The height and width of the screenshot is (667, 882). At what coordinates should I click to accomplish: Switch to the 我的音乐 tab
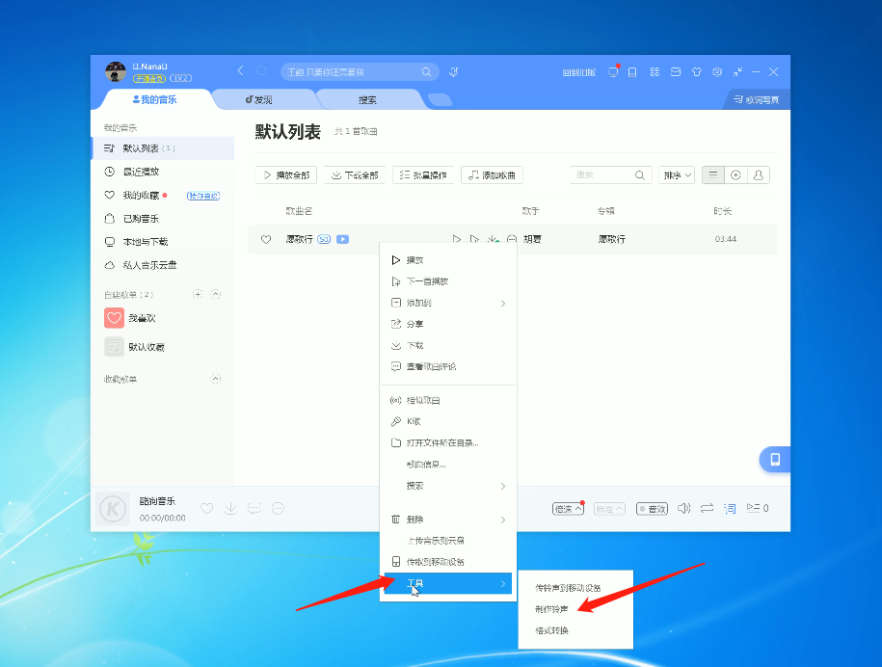[154, 99]
